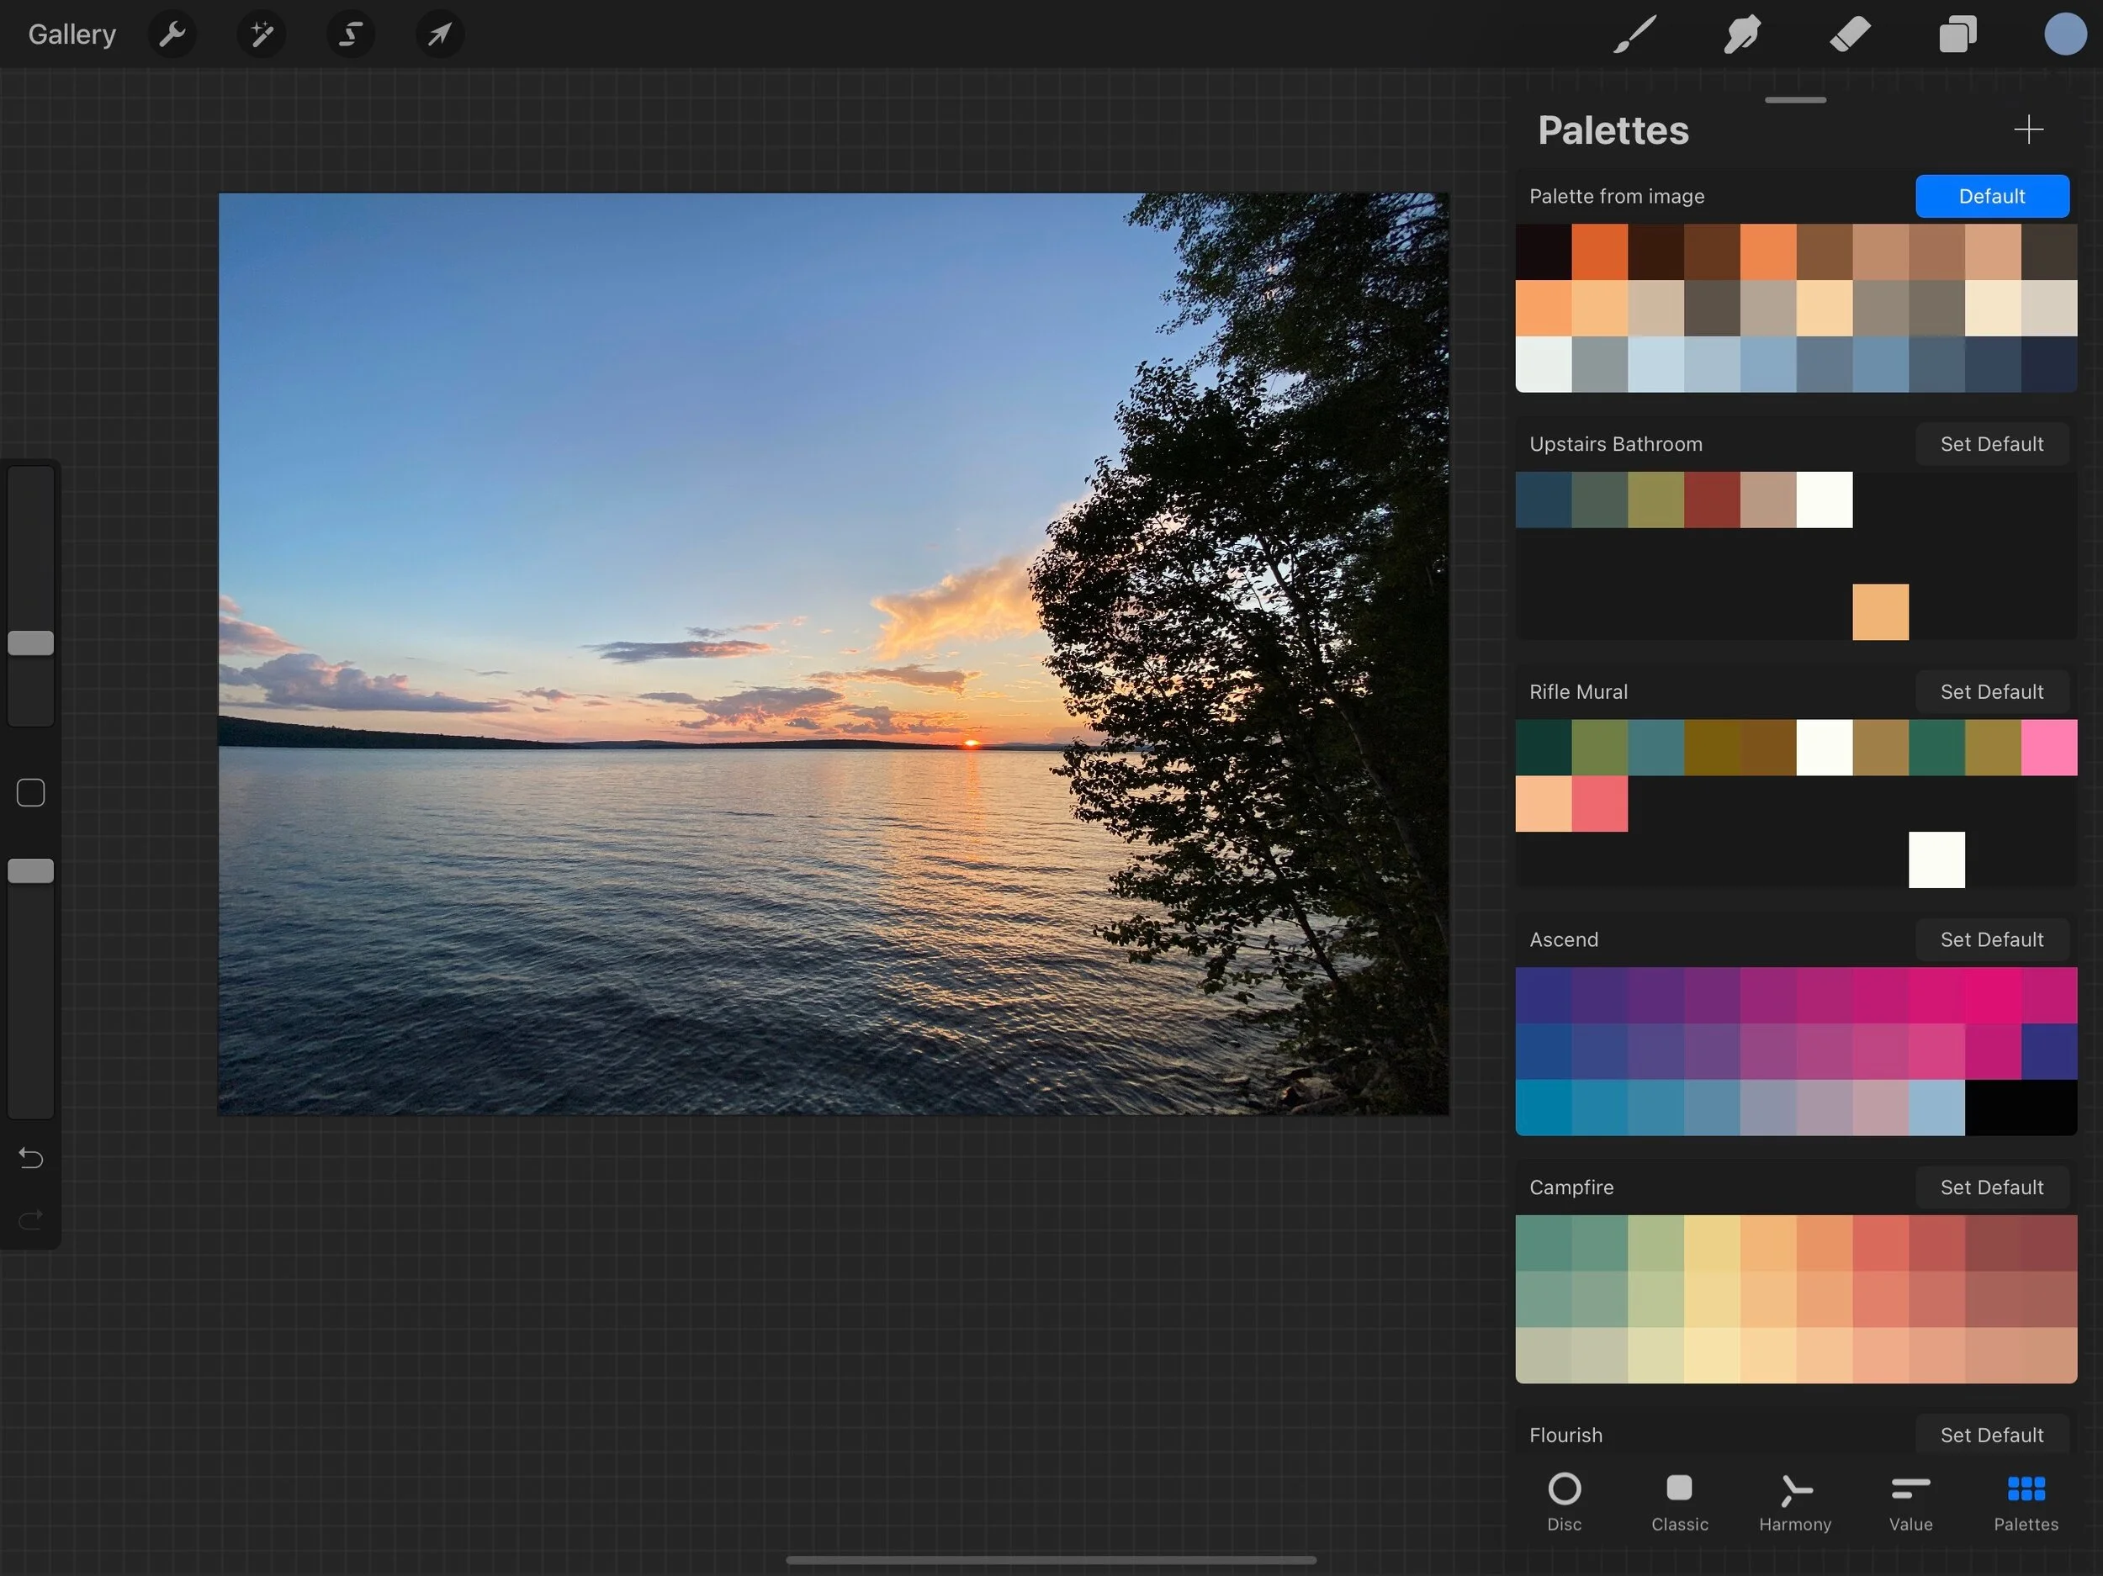Viewport: 2103px width, 1576px height.
Task: Tap the square modify button in sidebar
Action: [30, 793]
